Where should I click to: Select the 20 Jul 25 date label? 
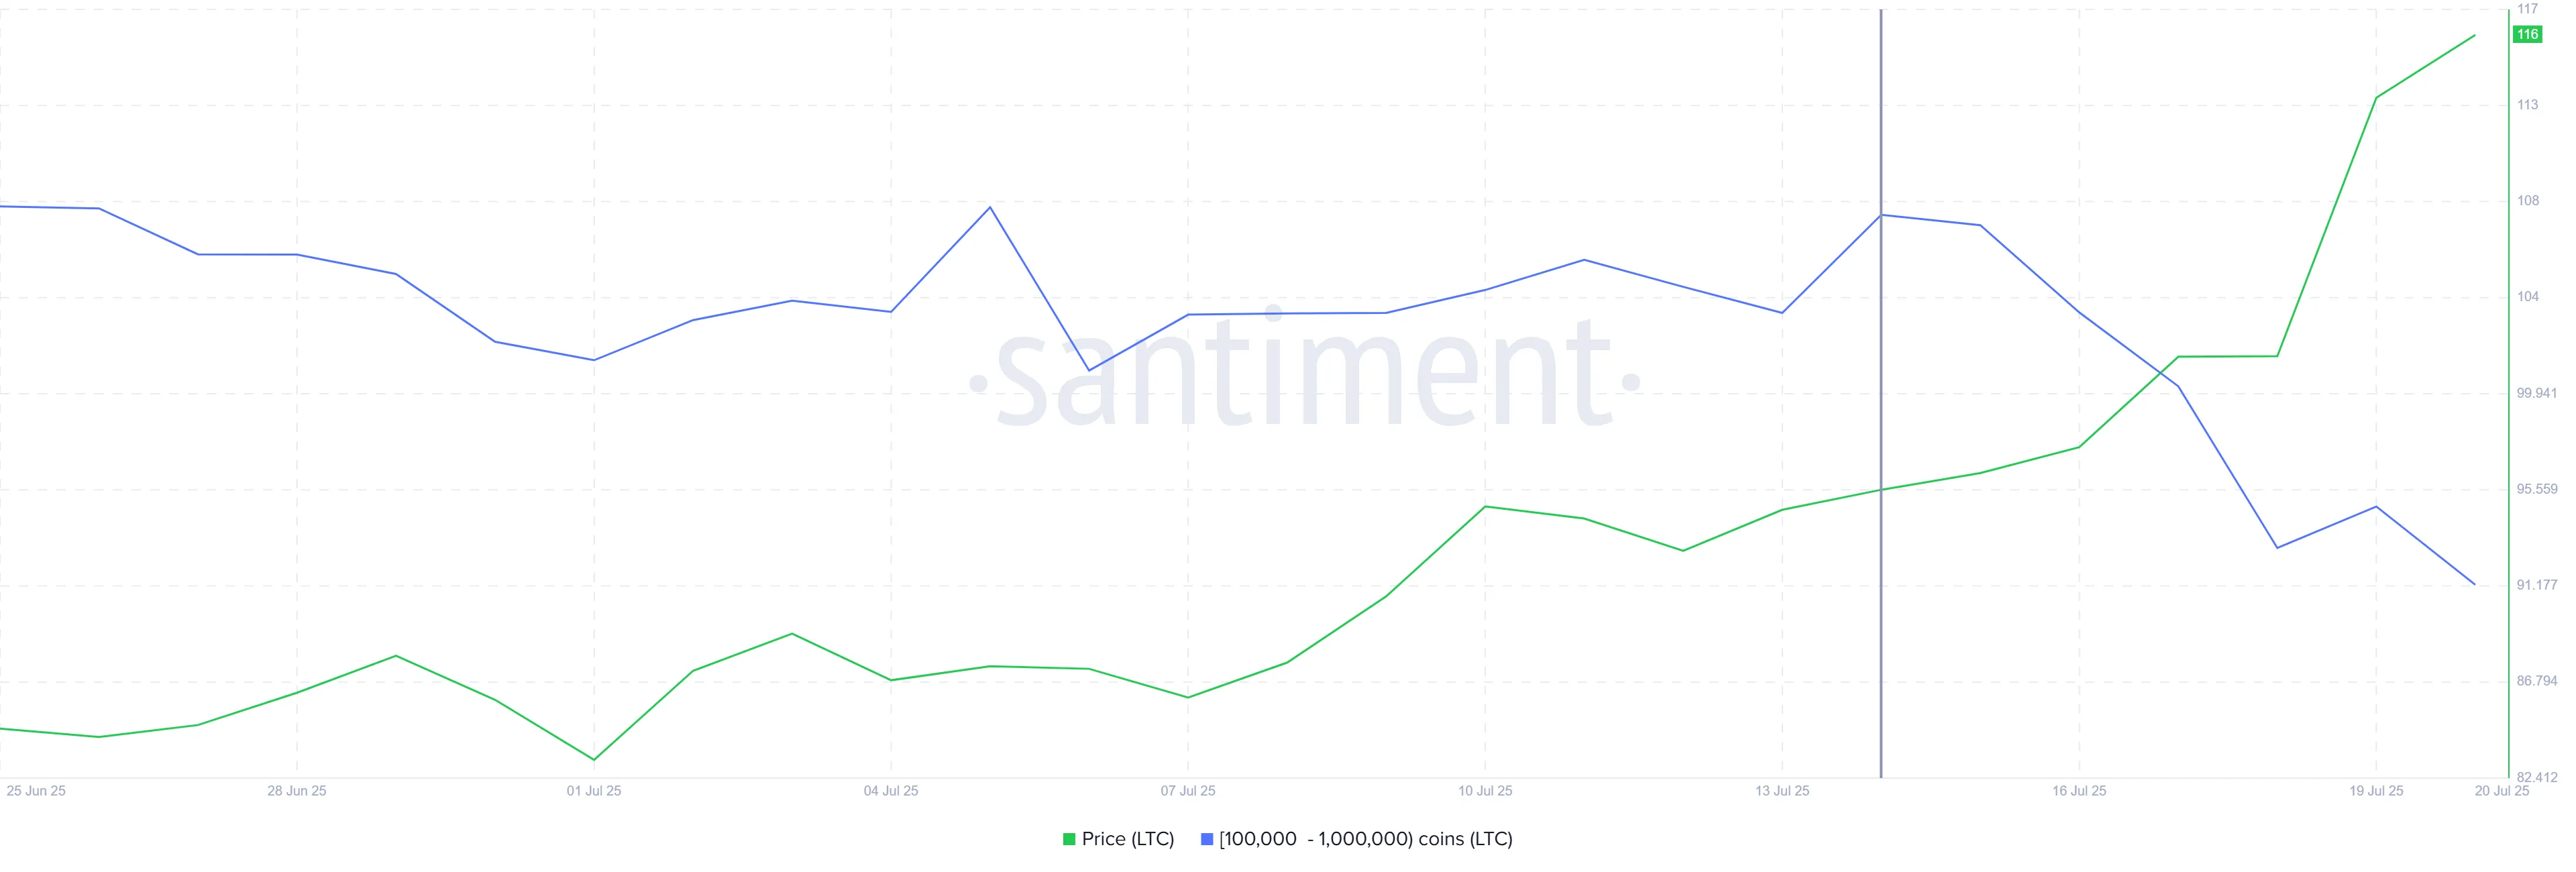2502,791
